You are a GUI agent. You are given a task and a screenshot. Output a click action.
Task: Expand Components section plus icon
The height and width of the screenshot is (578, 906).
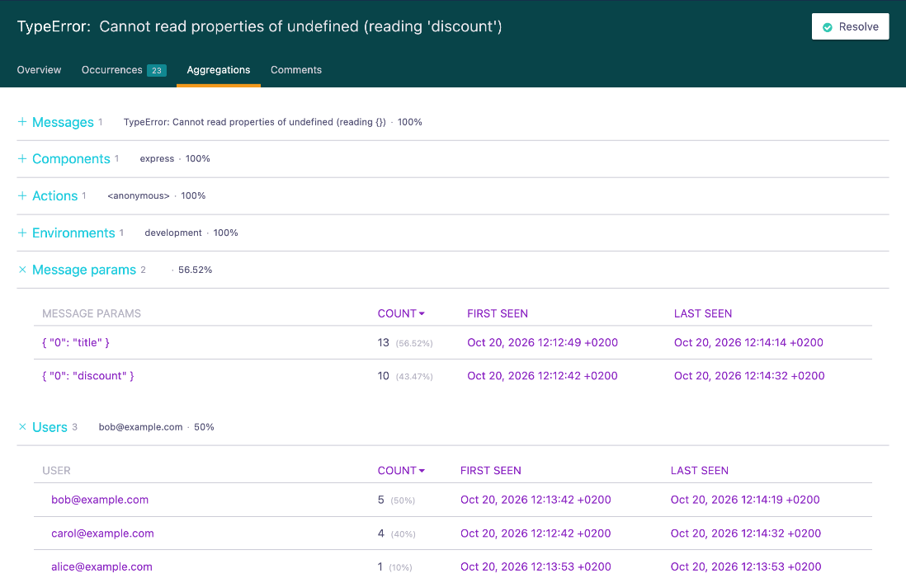(x=22, y=158)
